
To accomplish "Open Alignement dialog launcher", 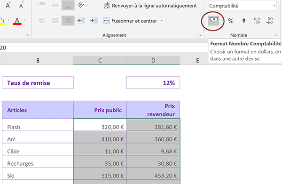I will 200,35.
